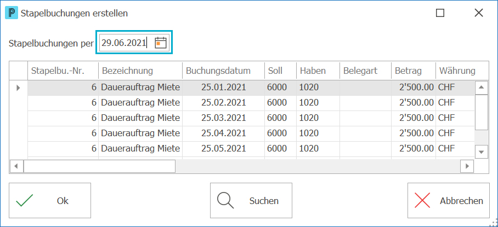498x227 pixels.
Task: Click the Suchen search button
Action: pyautogui.click(x=251, y=200)
